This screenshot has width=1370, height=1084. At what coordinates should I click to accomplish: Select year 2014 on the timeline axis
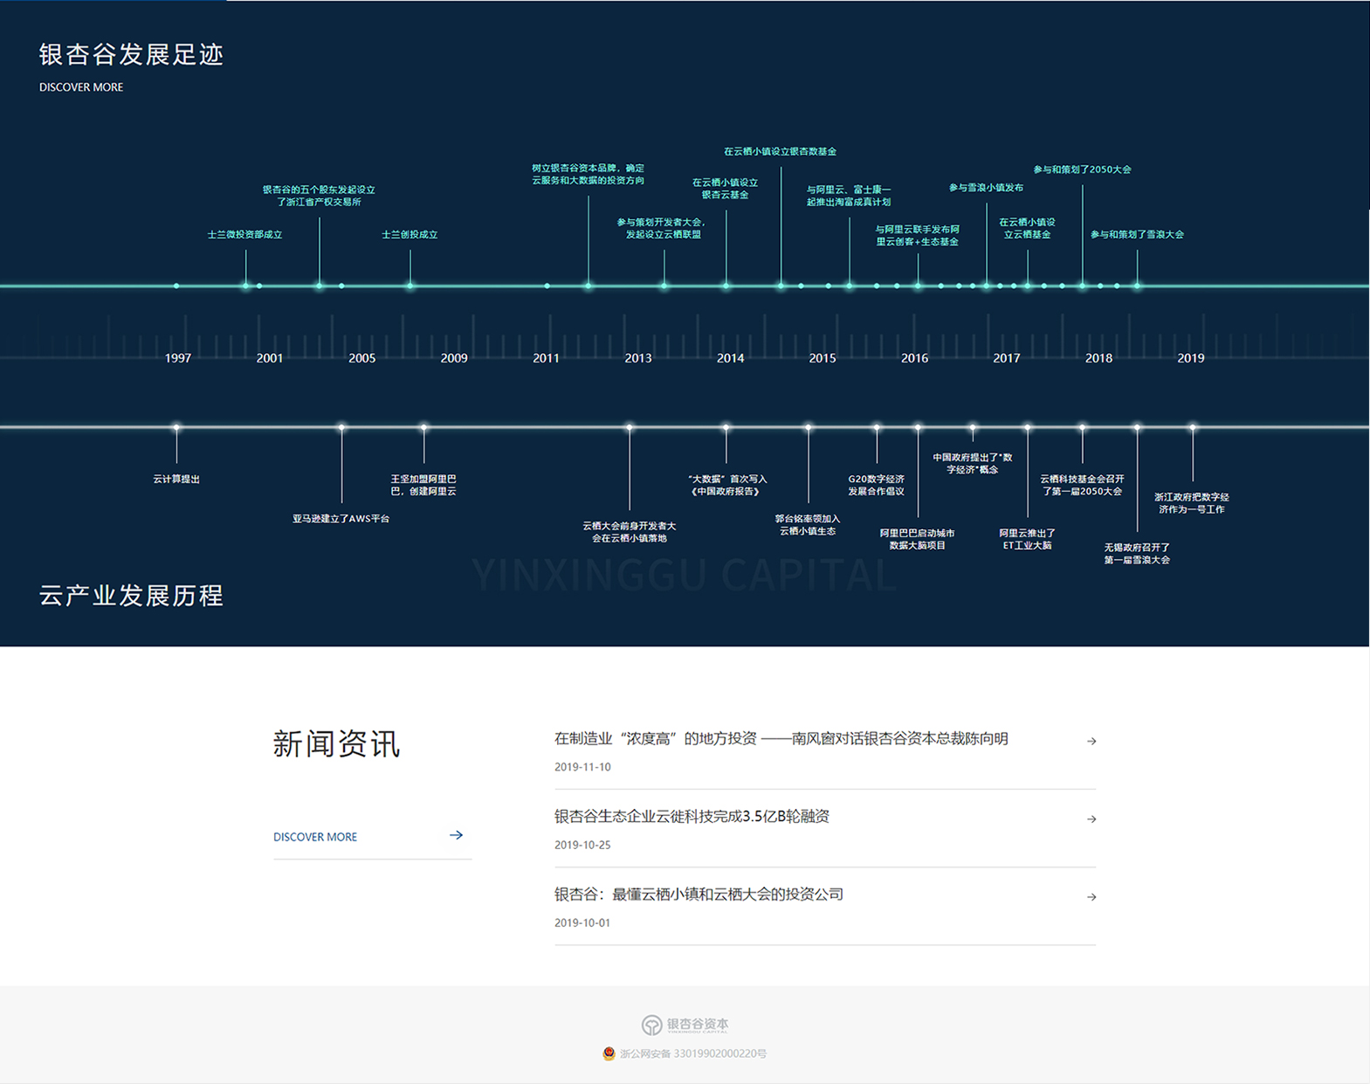[731, 358]
